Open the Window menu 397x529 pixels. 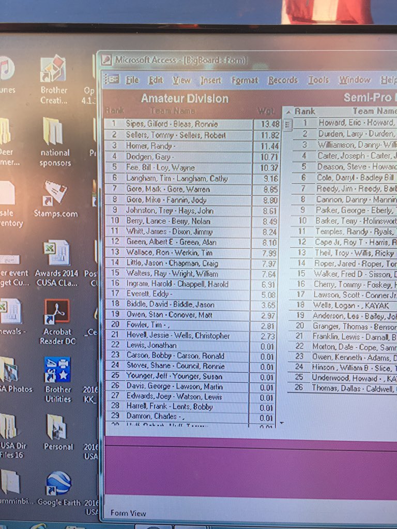[355, 80]
